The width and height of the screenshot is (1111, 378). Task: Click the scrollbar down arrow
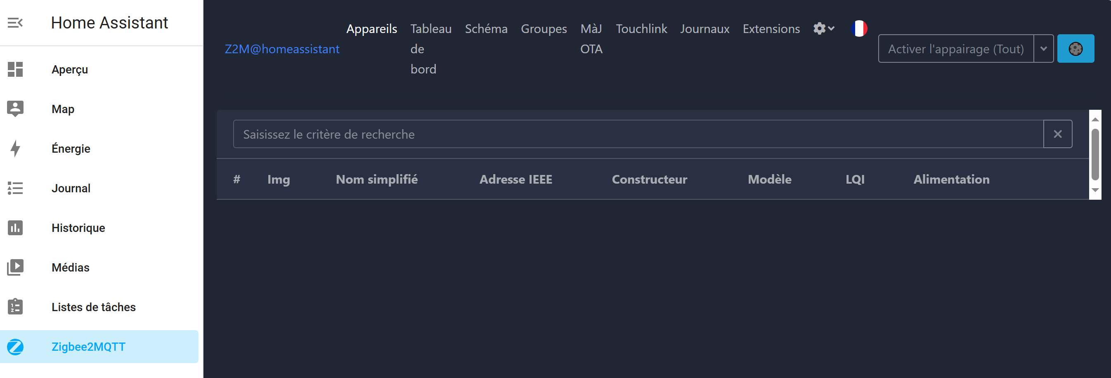point(1094,190)
